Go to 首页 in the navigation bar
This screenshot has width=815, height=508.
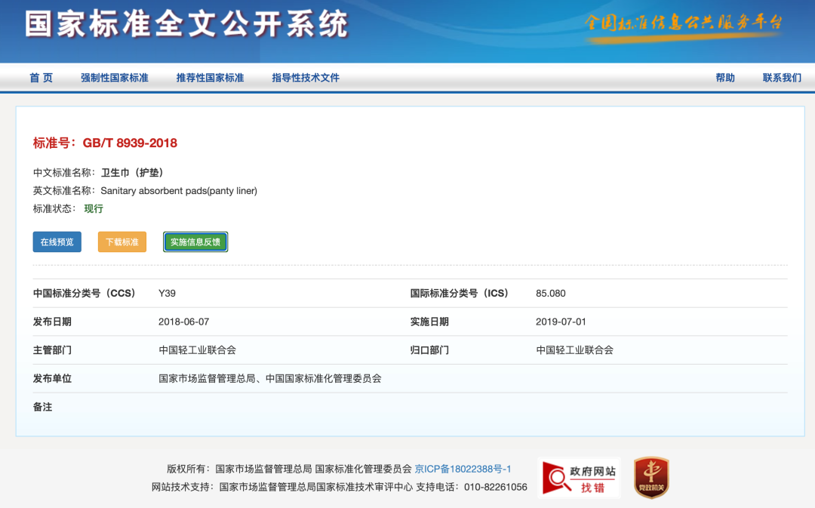(42, 78)
